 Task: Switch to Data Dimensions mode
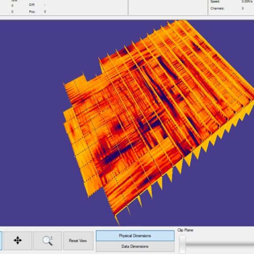pos(135,246)
